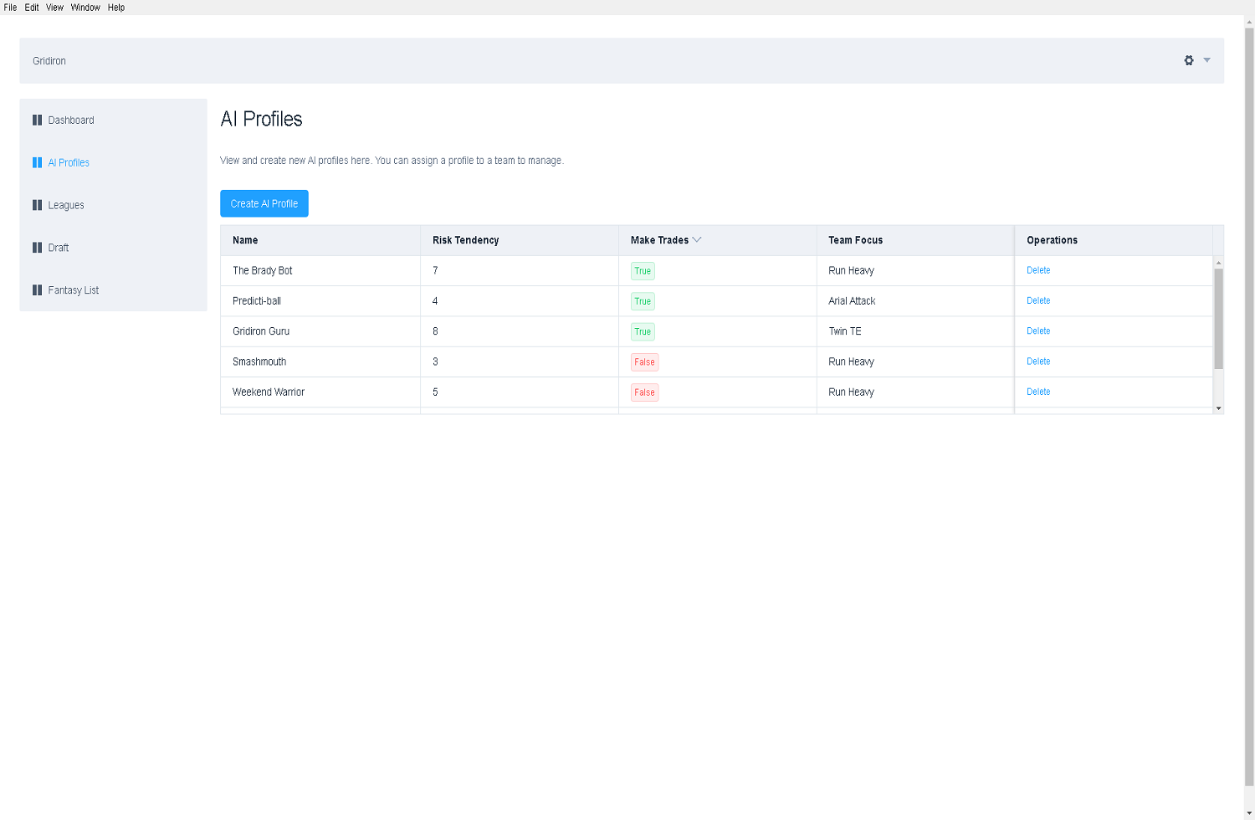Delete the Predicti-ball profile
The image size is (1255, 820).
[1038, 301]
